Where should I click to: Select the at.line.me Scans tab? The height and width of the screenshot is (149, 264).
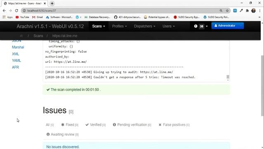tap(25, 3)
